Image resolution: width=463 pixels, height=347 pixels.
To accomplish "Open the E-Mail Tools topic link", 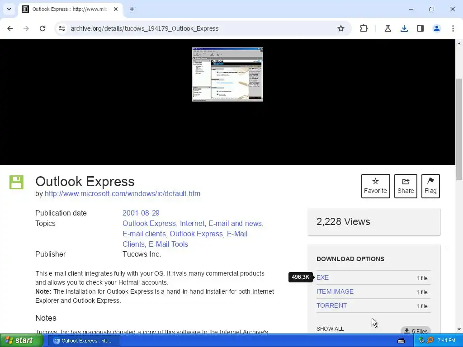I will (168, 244).
